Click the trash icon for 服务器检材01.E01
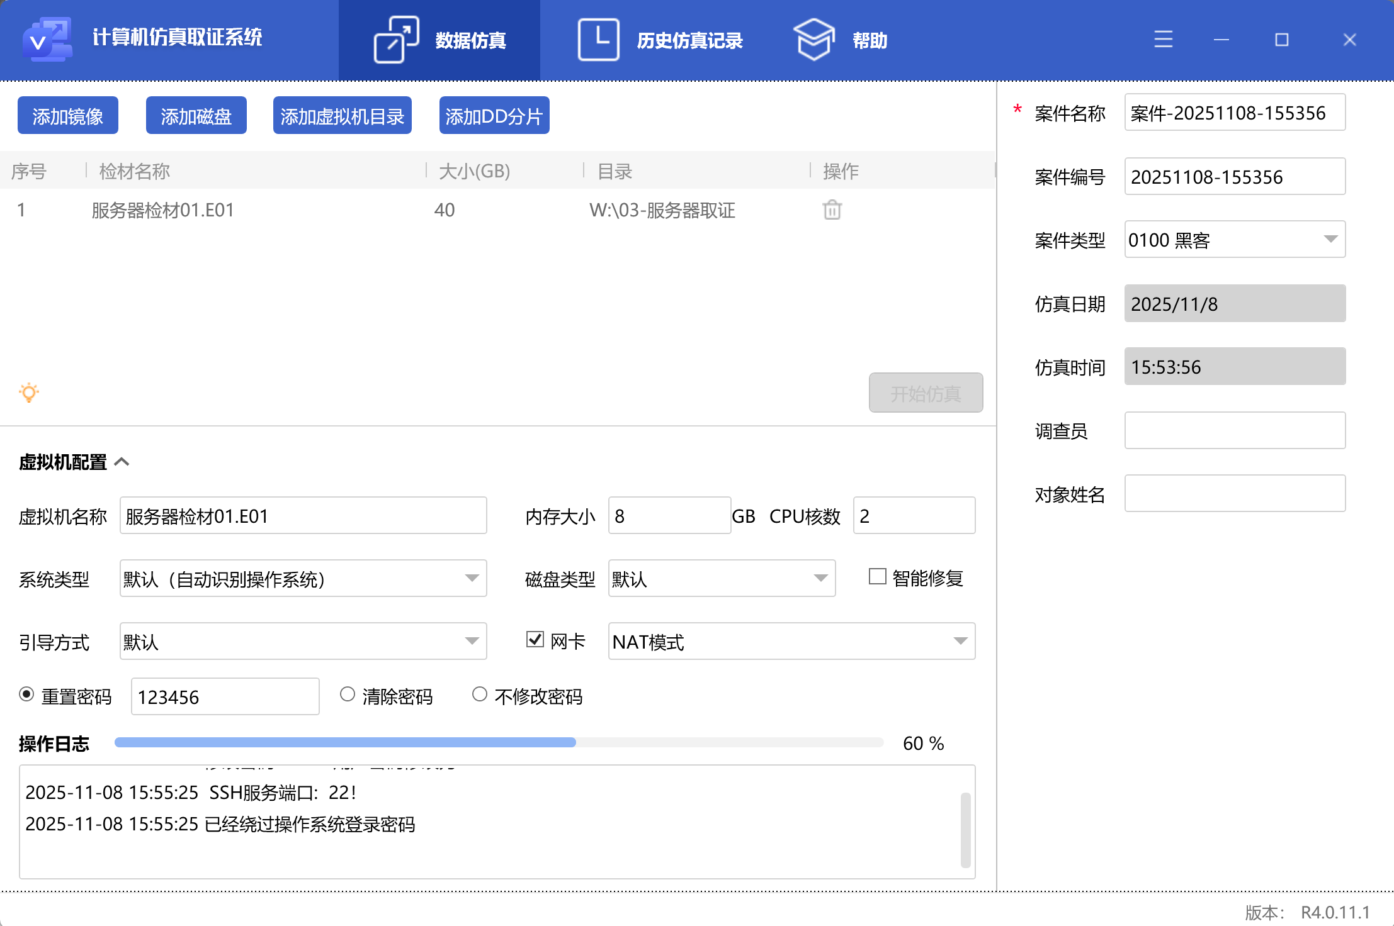The width and height of the screenshot is (1394, 926). click(x=832, y=209)
